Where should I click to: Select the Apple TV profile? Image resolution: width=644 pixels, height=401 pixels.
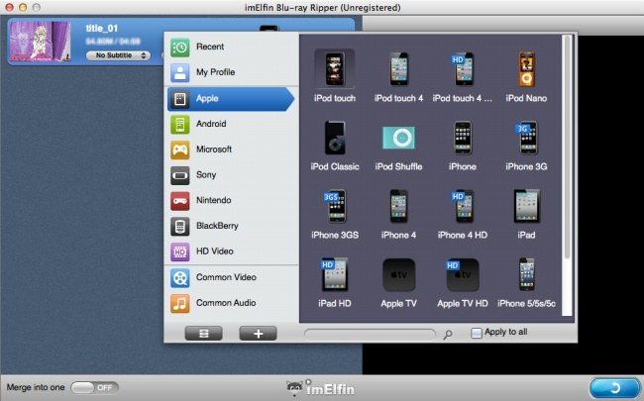pyautogui.click(x=398, y=282)
